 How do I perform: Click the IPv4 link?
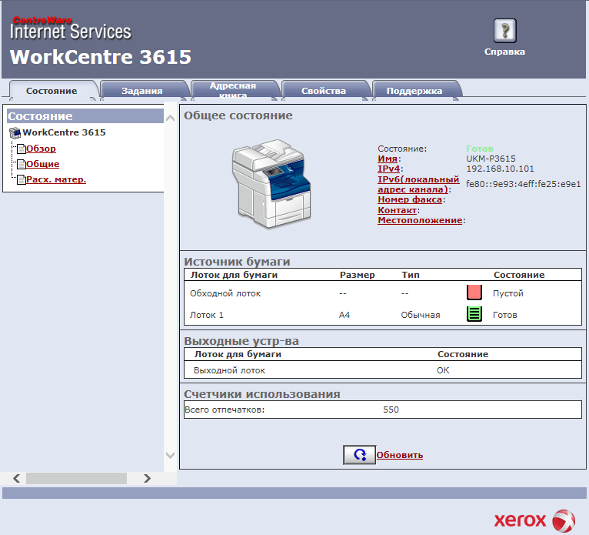(389, 169)
